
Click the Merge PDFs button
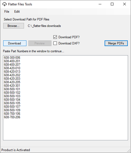(116, 43)
